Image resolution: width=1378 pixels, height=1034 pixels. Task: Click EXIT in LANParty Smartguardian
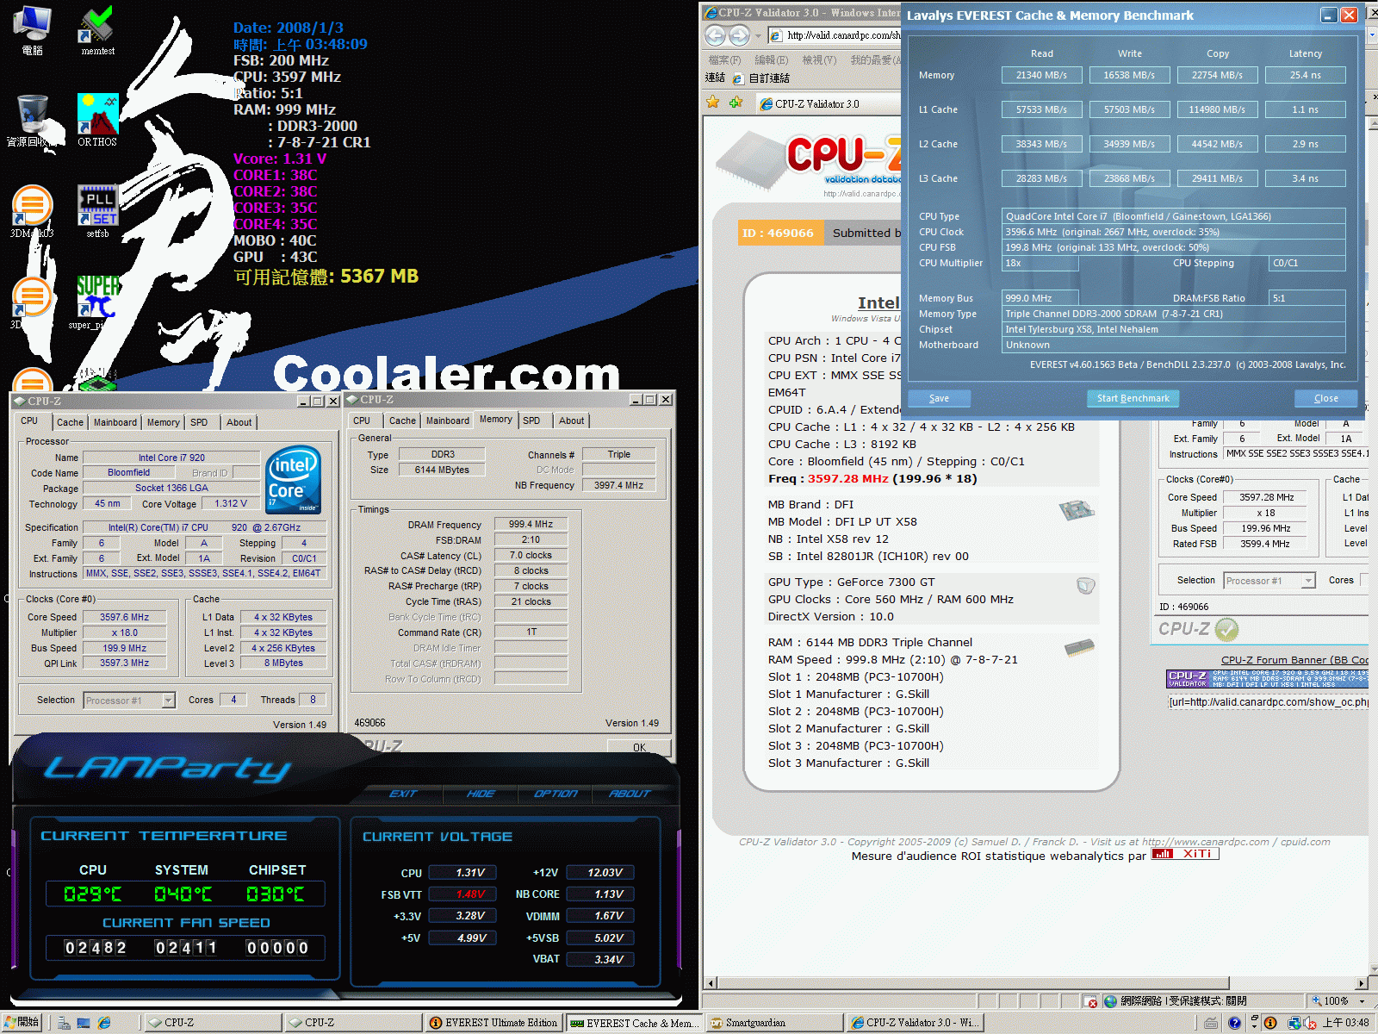(x=402, y=794)
